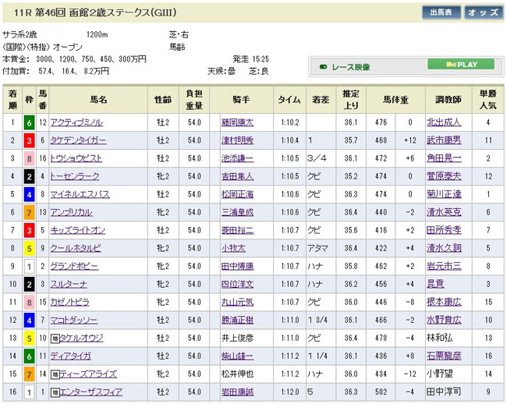Click the orange frame 7 badge beside アンブリカル
Viewport: 507px width, 404px height.
click(28, 211)
